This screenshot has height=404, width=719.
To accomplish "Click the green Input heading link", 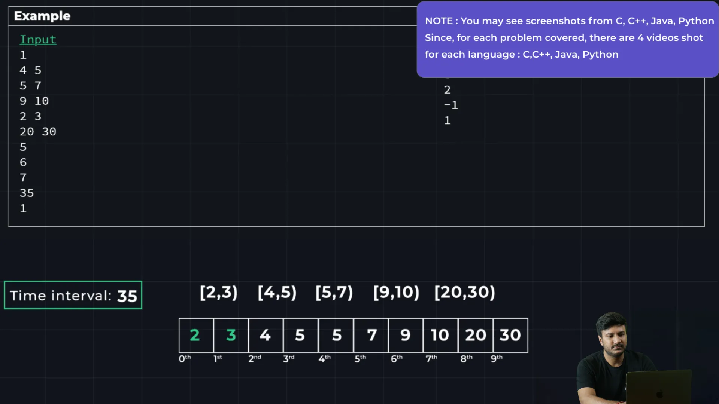I will pyautogui.click(x=38, y=40).
